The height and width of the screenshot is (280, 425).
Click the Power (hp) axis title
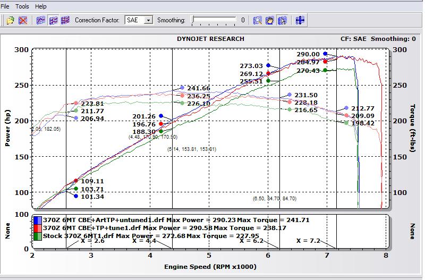coord(7,128)
